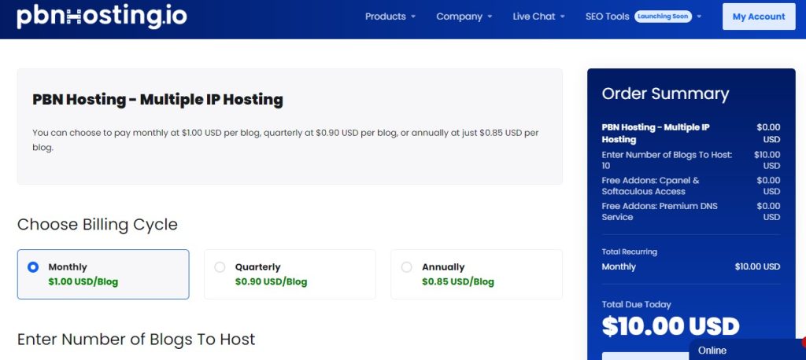
Task: Click the arrow after the Launching Soon badge
Action: tap(699, 17)
